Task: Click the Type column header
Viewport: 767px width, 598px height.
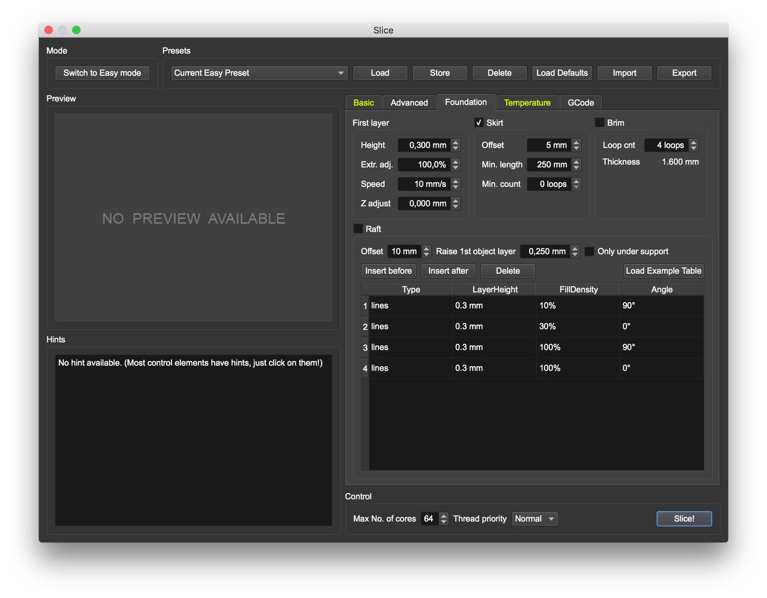Action: 411,289
